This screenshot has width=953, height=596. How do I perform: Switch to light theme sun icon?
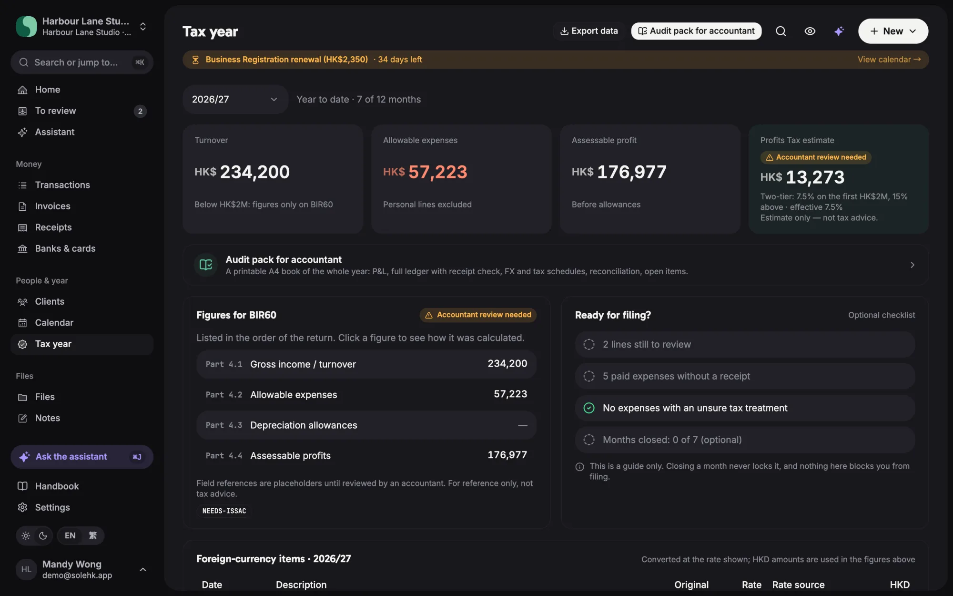[26, 536]
